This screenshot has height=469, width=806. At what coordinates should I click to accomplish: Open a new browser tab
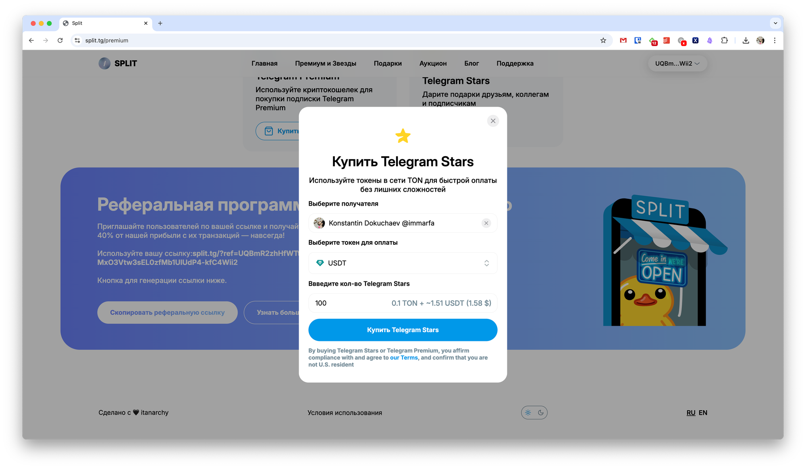pos(160,23)
